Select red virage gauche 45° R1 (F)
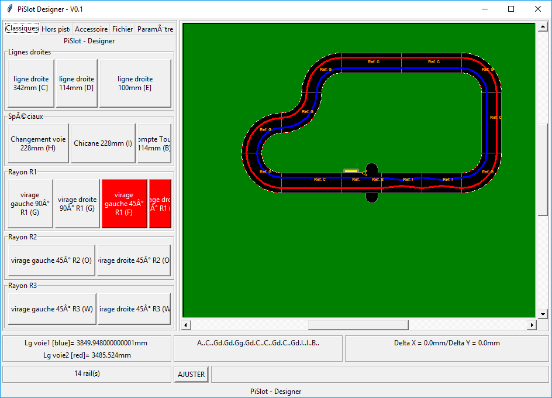This screenshot has height=398, width=552. coord(124,204)
